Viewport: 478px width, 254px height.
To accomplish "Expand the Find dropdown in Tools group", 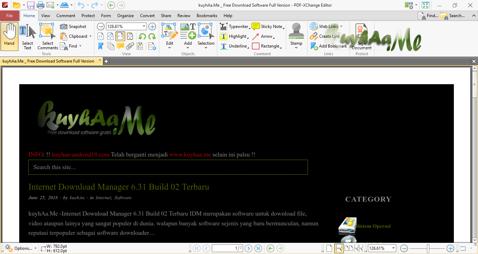I will tap(80, 46).
